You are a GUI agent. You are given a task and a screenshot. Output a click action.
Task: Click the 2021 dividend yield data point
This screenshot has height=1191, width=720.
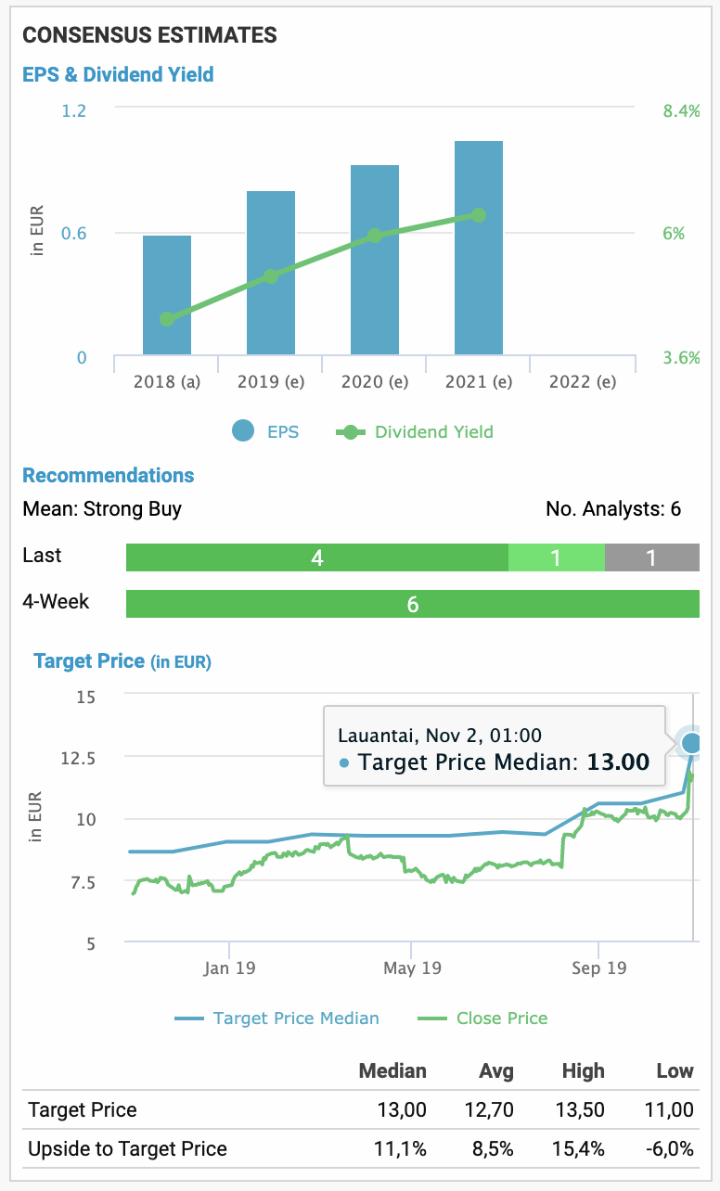coord(479,215)
